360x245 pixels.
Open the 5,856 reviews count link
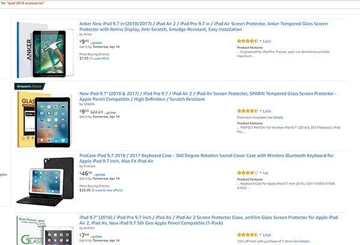click(266, 111)
